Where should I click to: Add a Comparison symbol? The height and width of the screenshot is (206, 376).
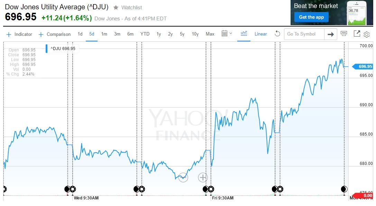[x=55, y=34]
